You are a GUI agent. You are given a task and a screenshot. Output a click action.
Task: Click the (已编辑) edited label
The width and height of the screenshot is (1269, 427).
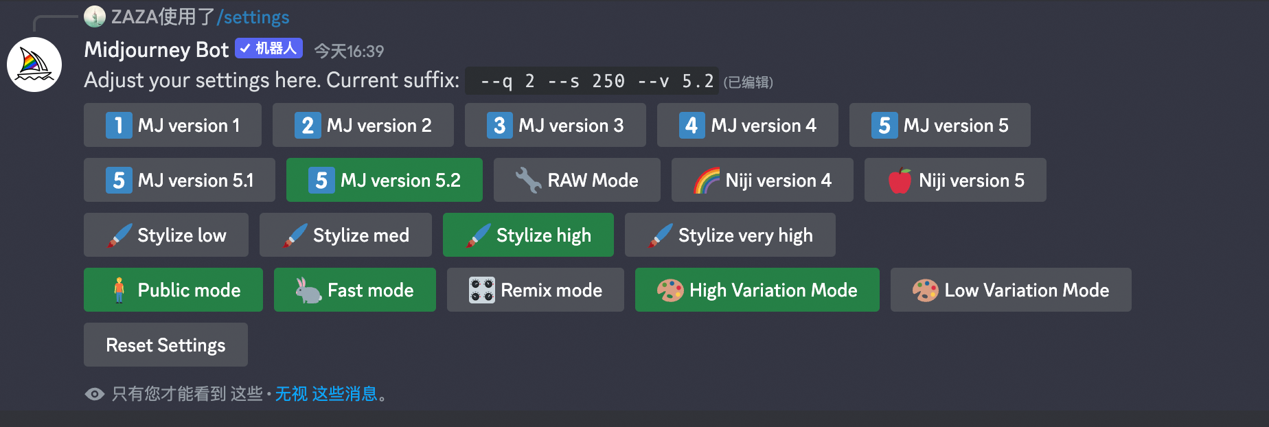pos(748,82)
